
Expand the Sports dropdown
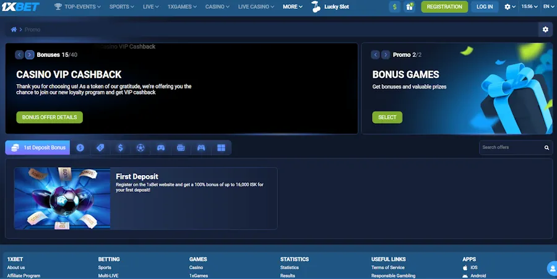(121, 7)
